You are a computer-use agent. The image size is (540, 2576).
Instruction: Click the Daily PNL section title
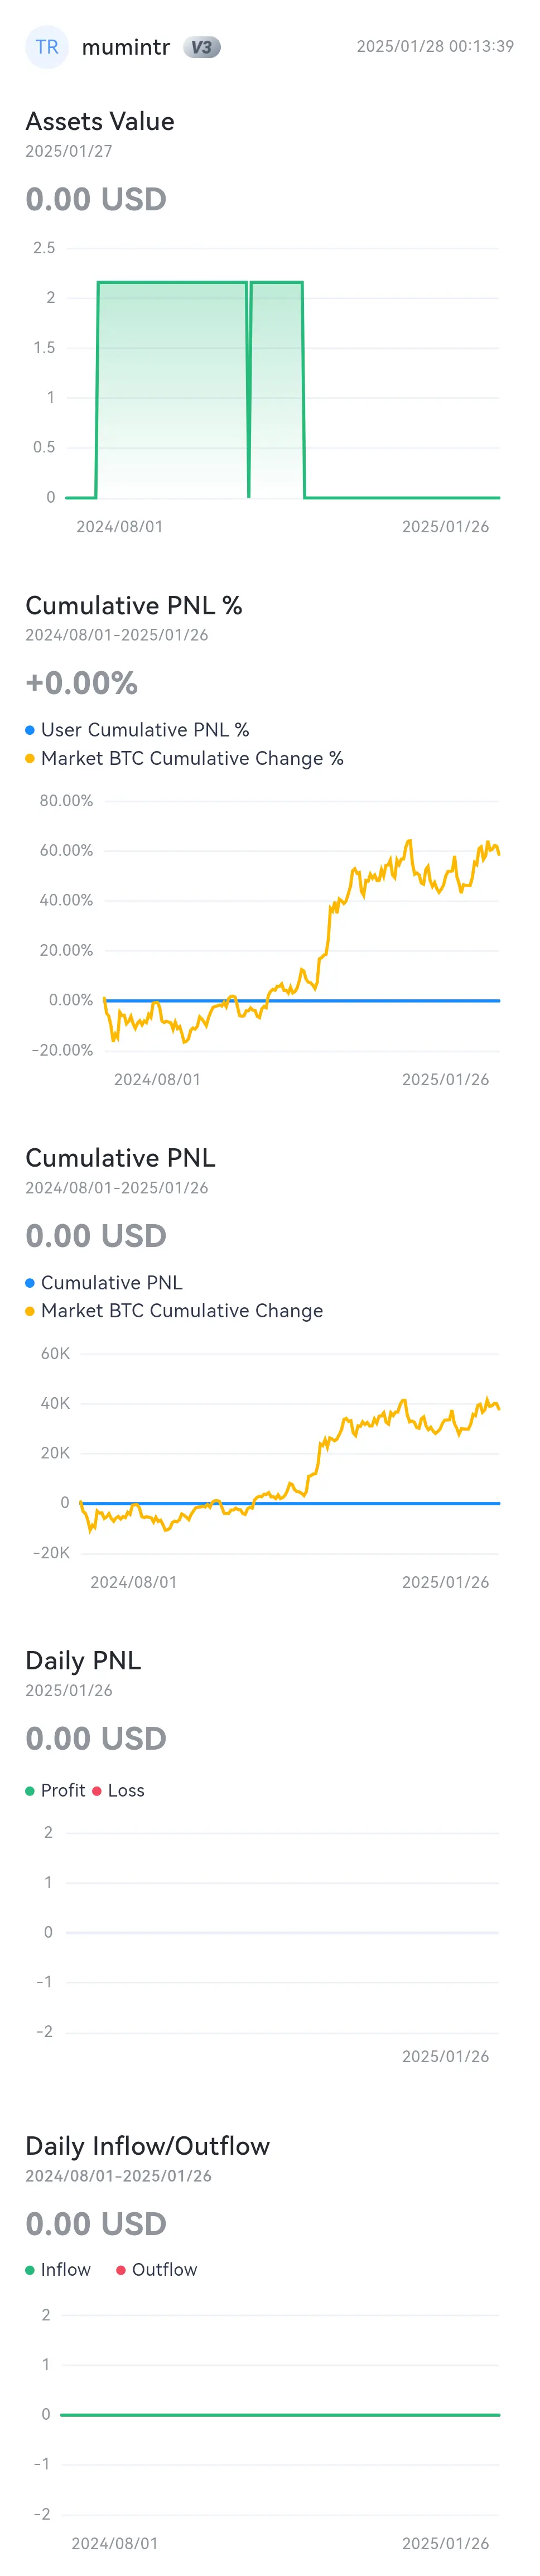(83, 1660)
